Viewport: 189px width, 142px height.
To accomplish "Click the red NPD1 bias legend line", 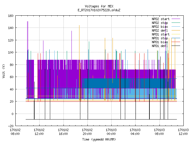I will point(176,42).
